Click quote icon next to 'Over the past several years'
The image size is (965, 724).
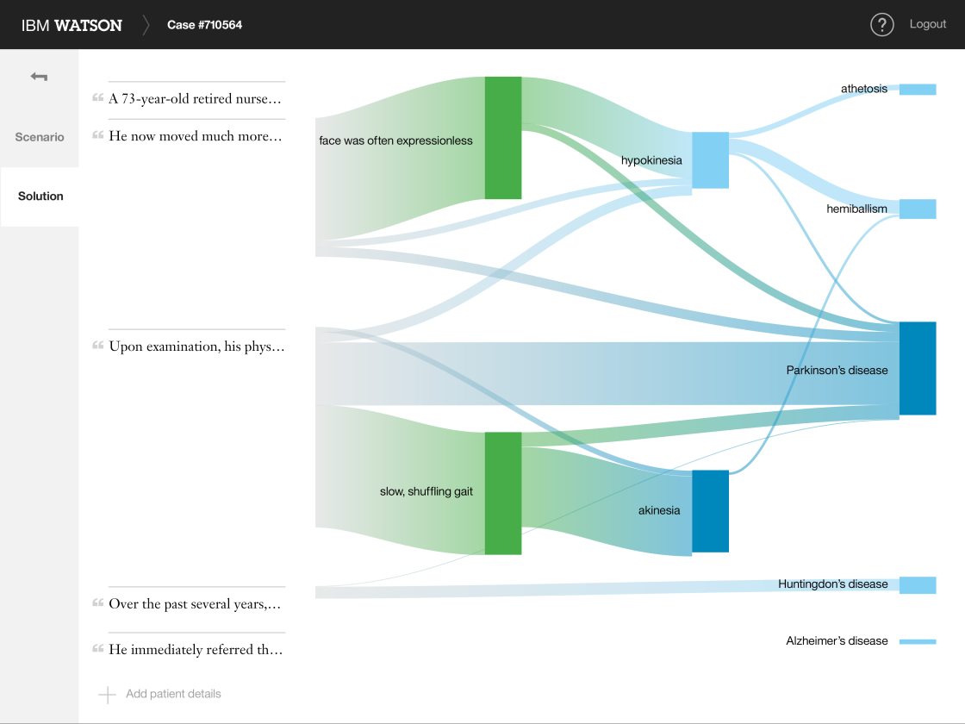pyautogui.click(x=98, y=602)
